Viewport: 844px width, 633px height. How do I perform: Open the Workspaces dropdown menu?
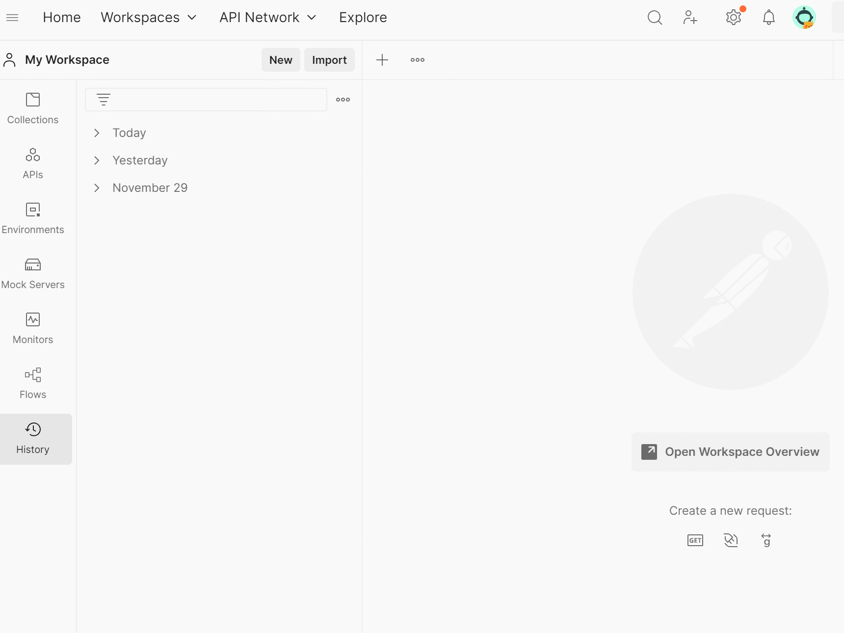click(149, 18)
